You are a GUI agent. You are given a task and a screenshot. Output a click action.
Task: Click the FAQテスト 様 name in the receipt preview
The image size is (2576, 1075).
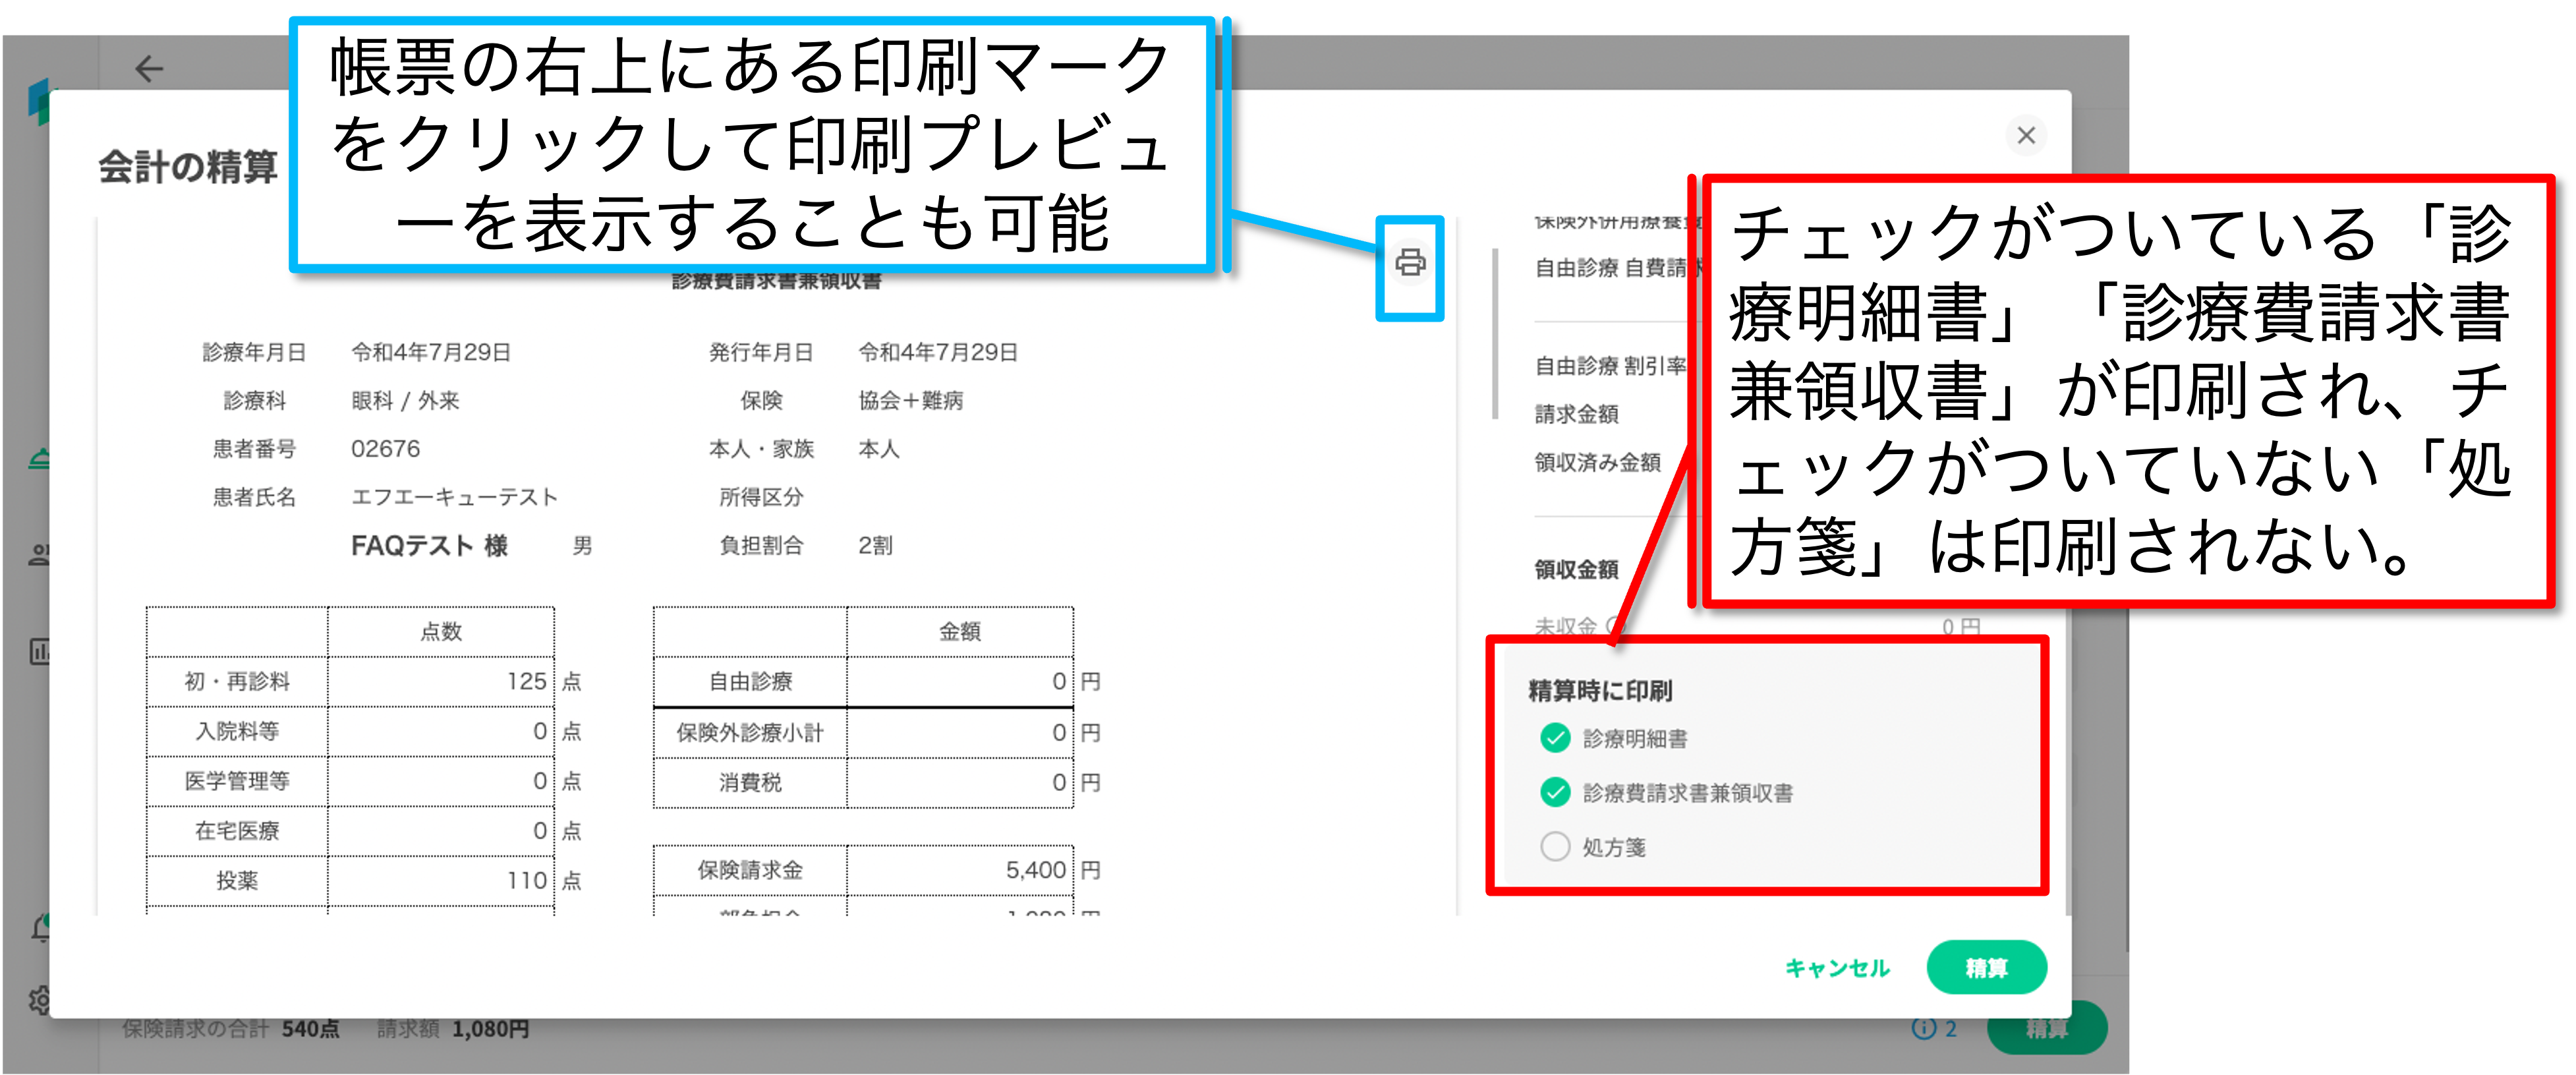point(429,546)
